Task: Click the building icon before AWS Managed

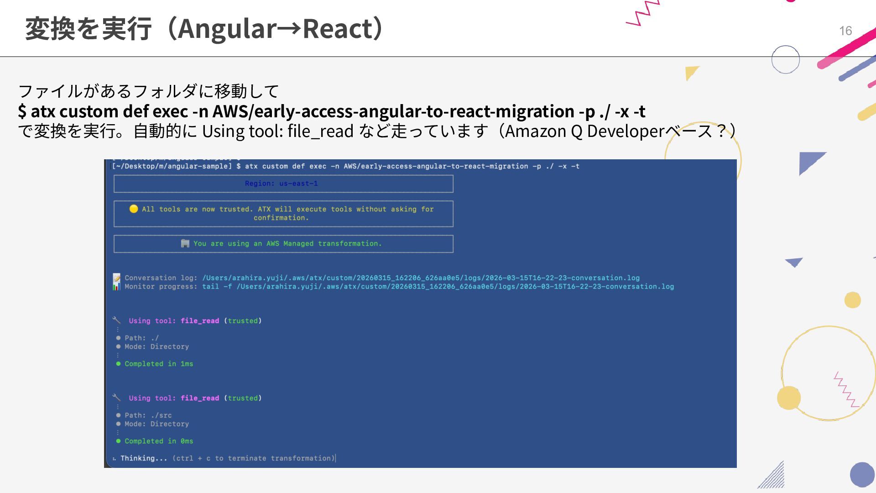Action: click(x=185, y=243)
